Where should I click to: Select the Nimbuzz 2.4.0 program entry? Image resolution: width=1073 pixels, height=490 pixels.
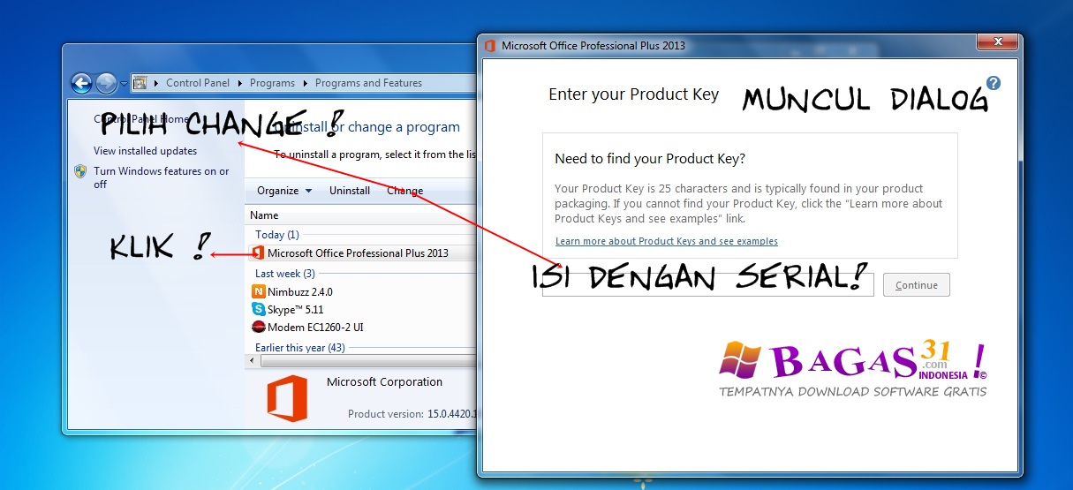pos(362,291)
